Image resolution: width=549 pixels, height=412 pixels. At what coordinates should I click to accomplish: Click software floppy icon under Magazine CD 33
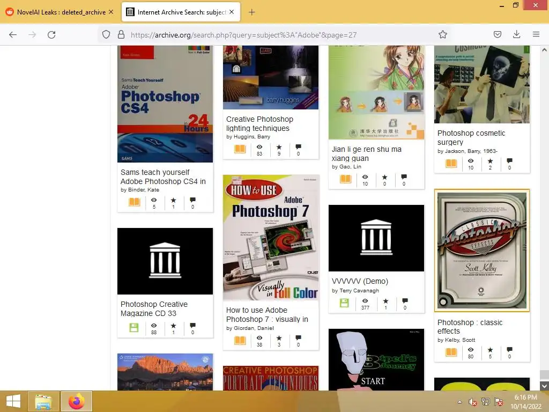pyautogui.click(x=134, y=328)
